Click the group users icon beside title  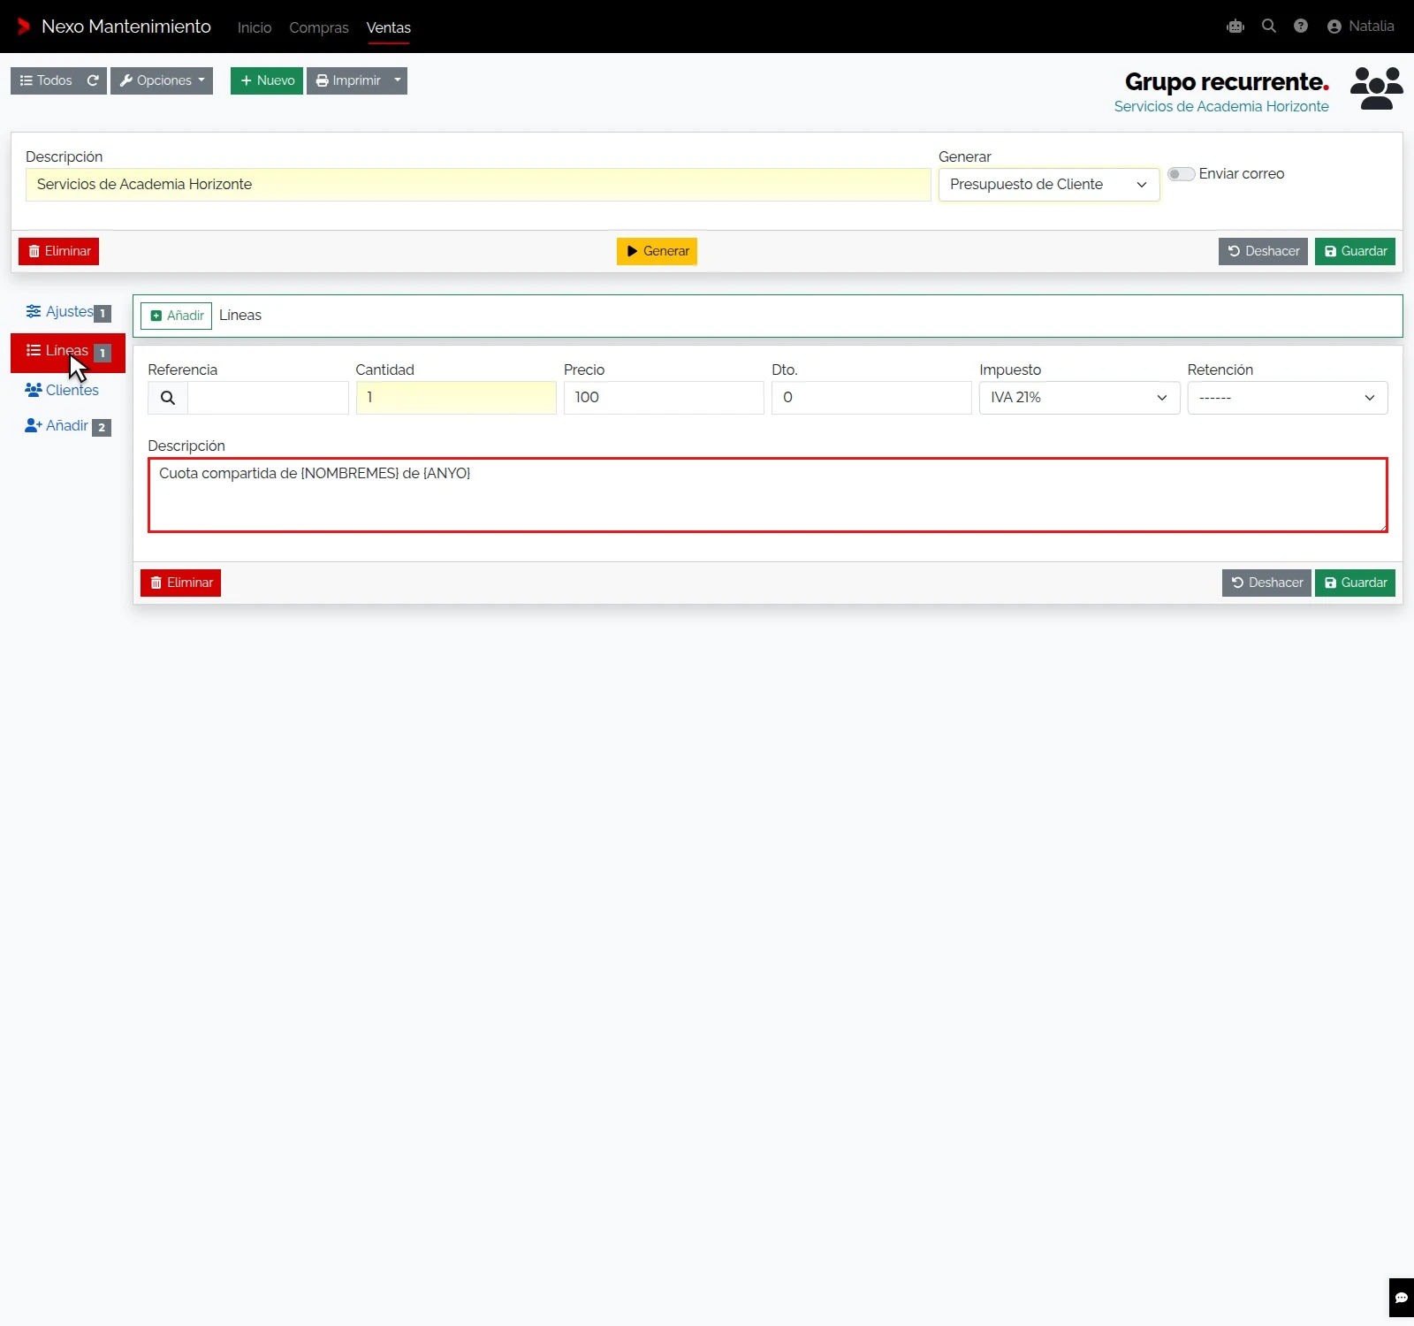pyautogui.click(x=1377, y=88)
